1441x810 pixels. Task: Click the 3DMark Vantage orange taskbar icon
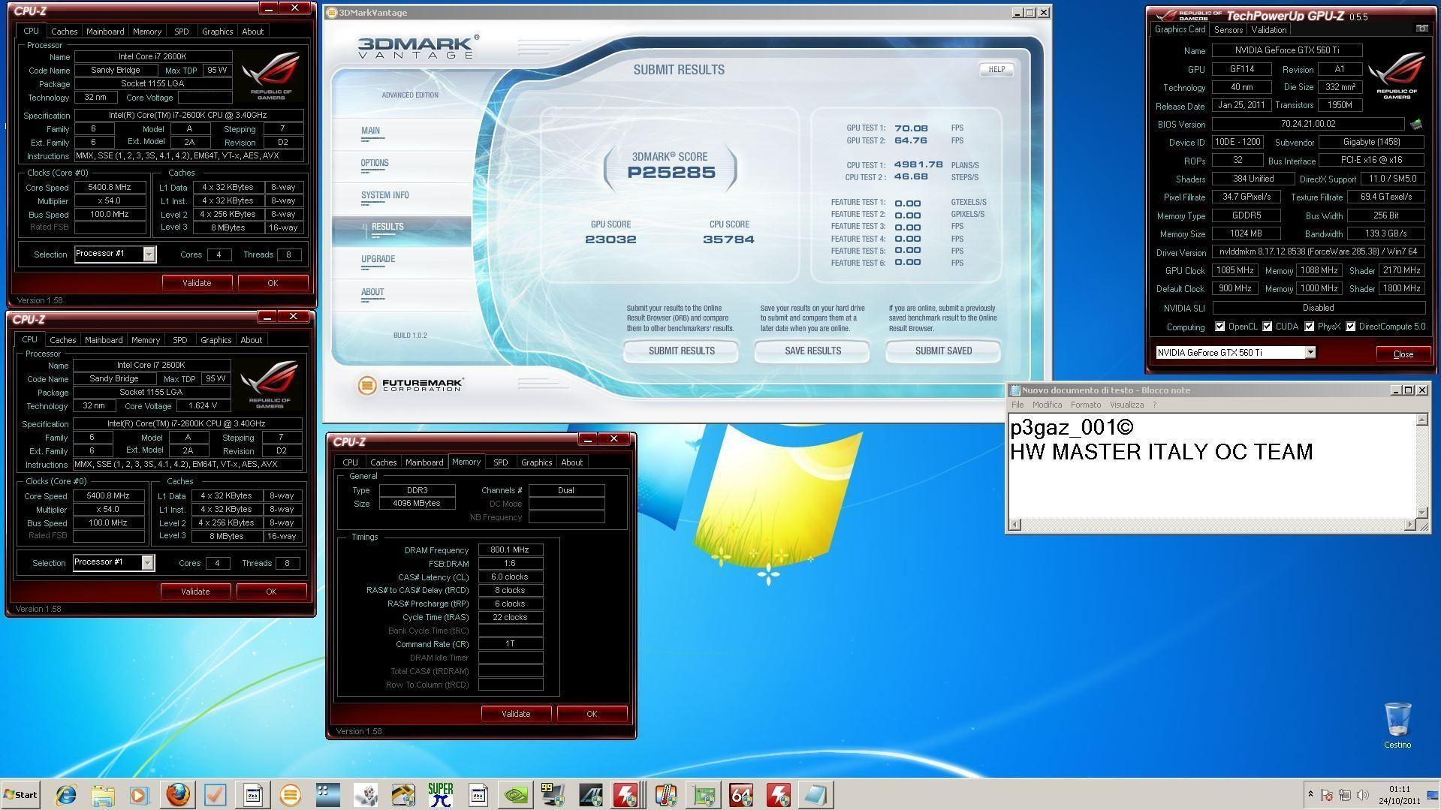tap(290, 794)
